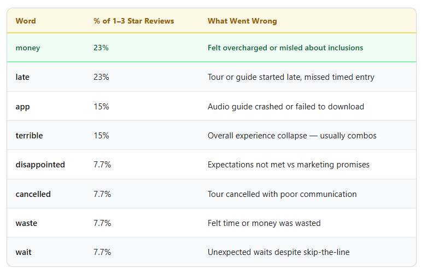
Task: Click "Tour or guide started late" description
Action: click(x=291, y=77)
